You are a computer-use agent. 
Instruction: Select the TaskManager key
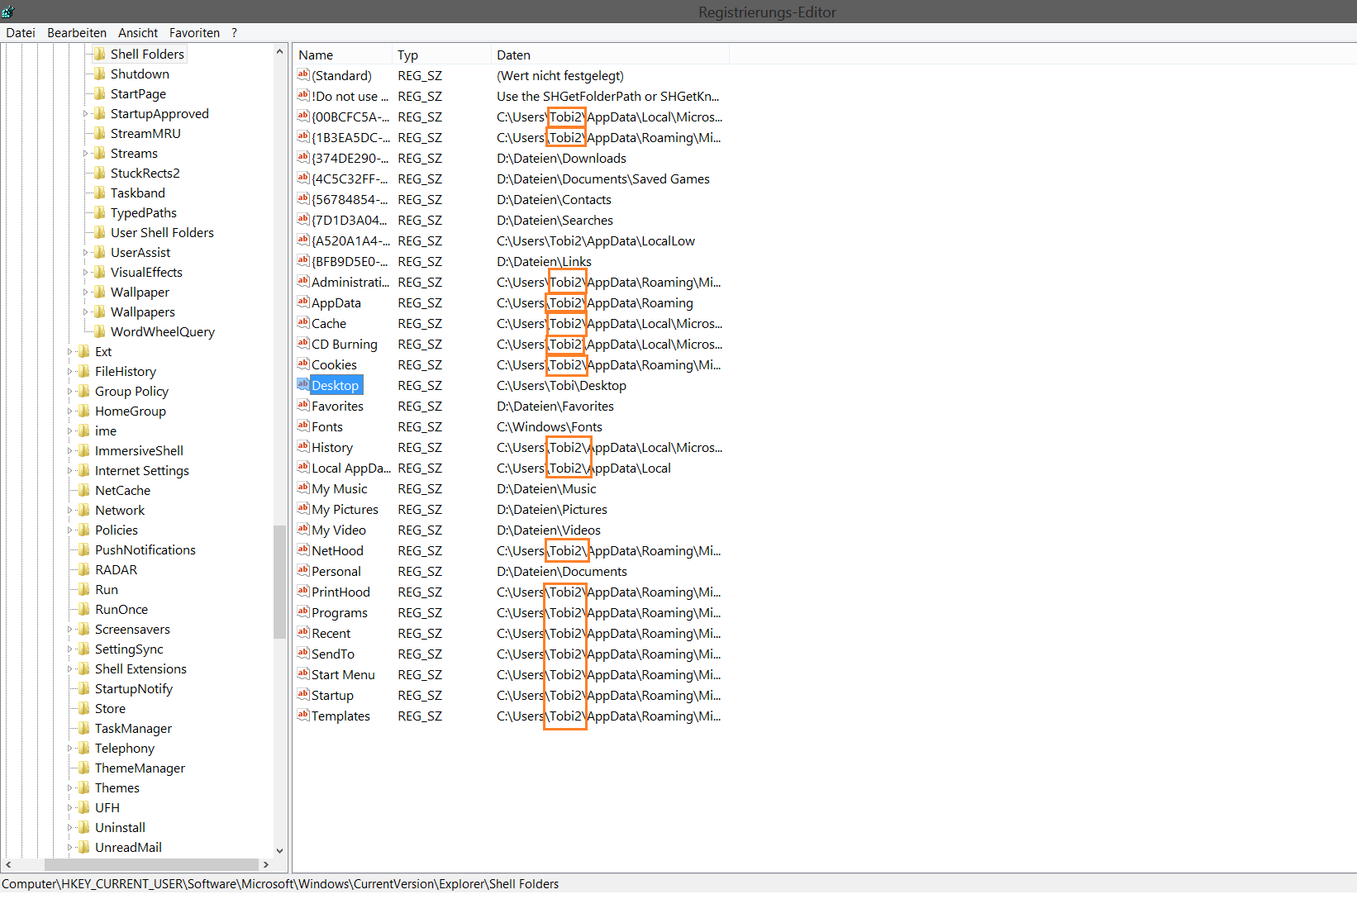click(x=133, y=728)
